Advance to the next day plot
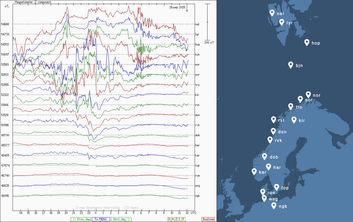 coord(121,219)
